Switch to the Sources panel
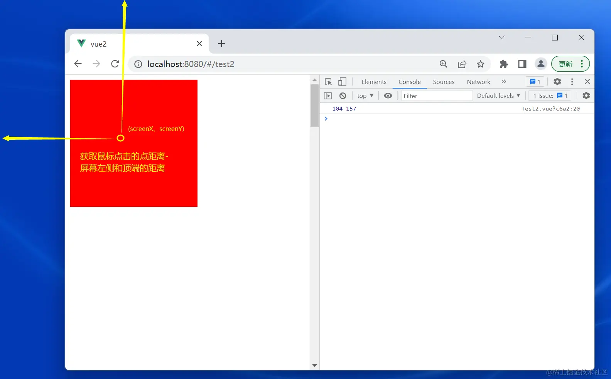Image resolution: width=611 pixels, height=379 pixels. point(444,82)
